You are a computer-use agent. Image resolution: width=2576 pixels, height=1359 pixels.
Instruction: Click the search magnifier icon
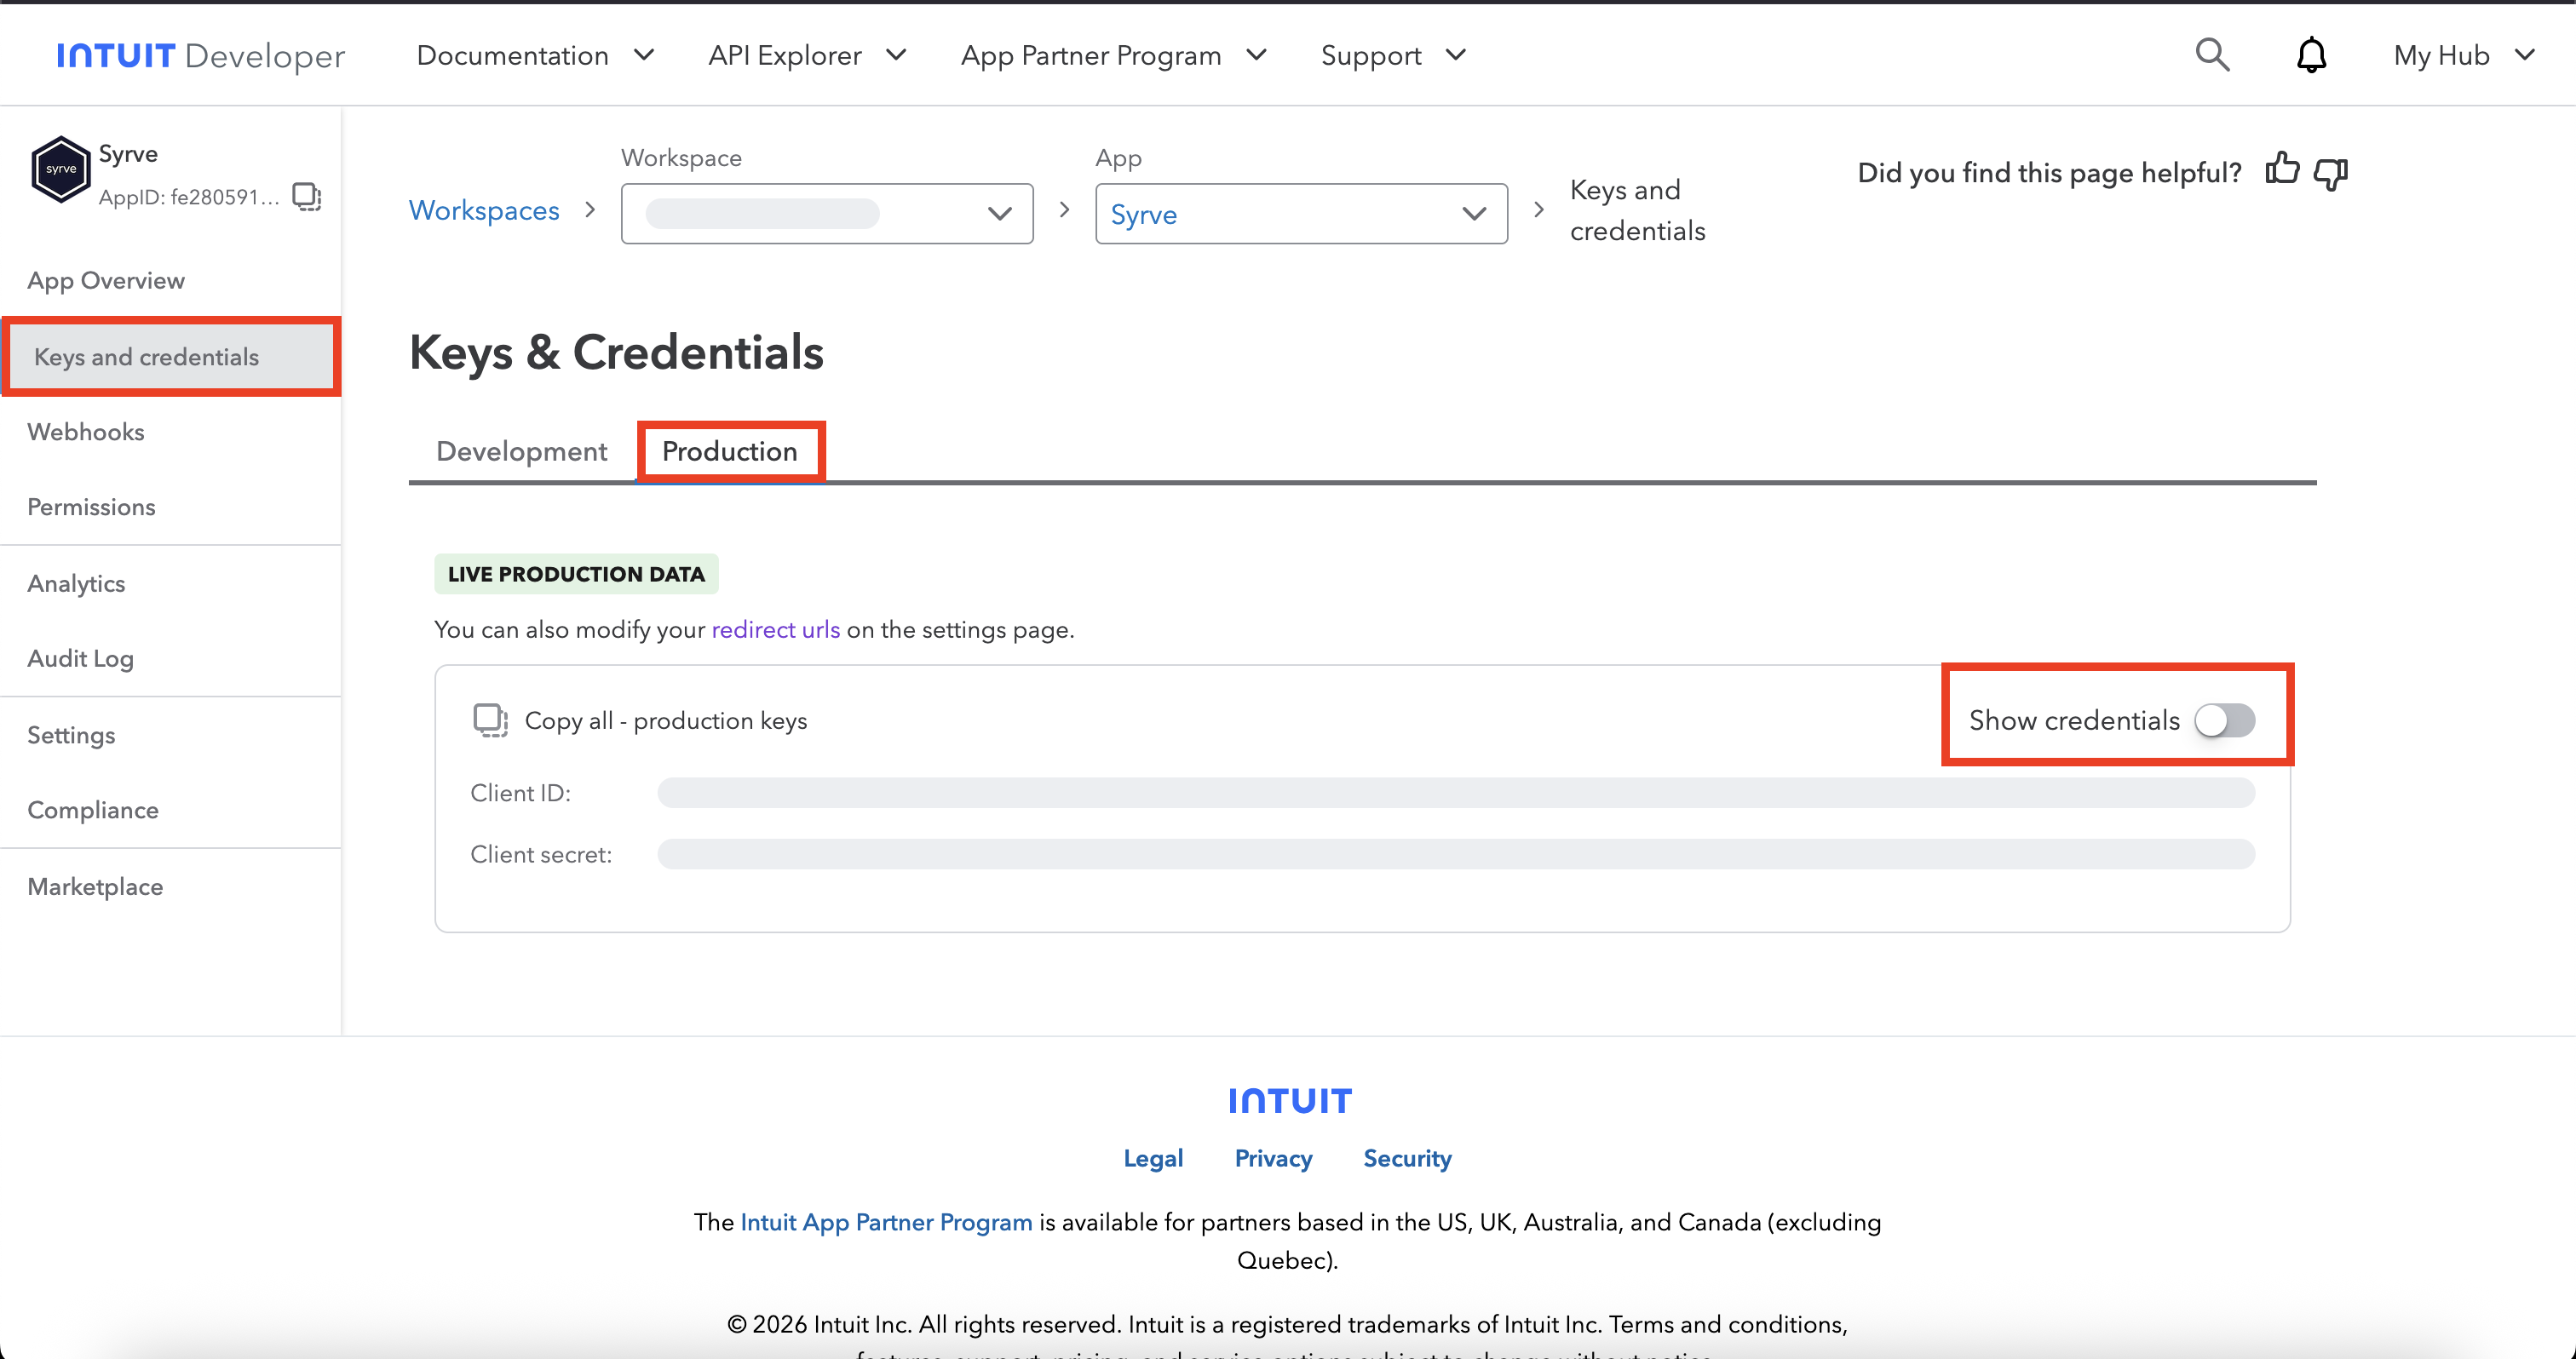pos(2212,55)
